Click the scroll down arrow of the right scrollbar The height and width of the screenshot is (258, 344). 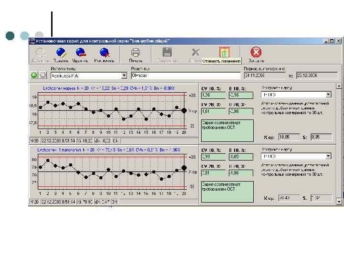(339, 201)
